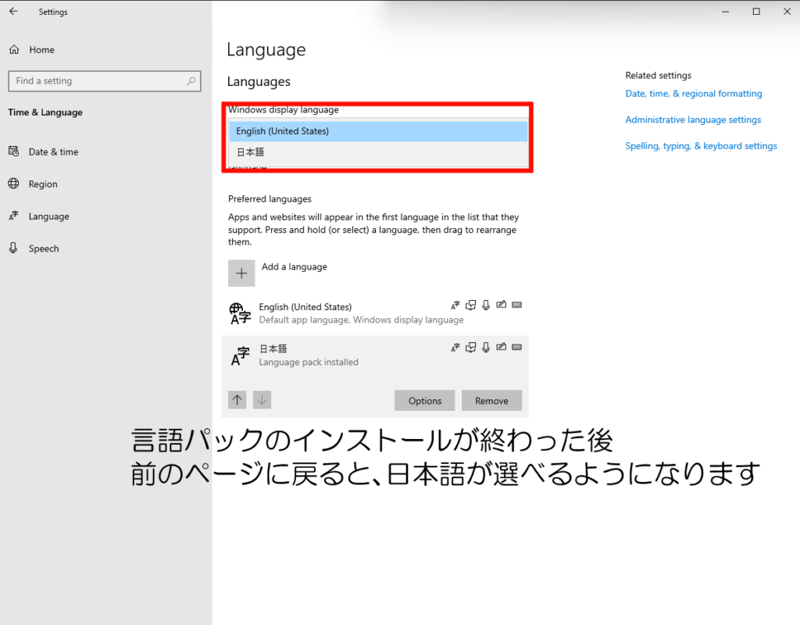Click the plus icon to add a language
Image resolution: width=800 pixels, height=625 pixels.
pos(241,273)
